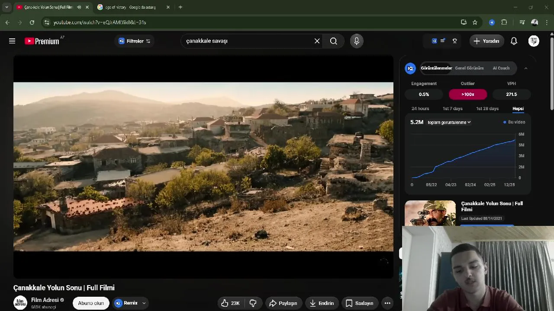Open the vidIQ checklist icon in the header

click(x=443, y=41)
